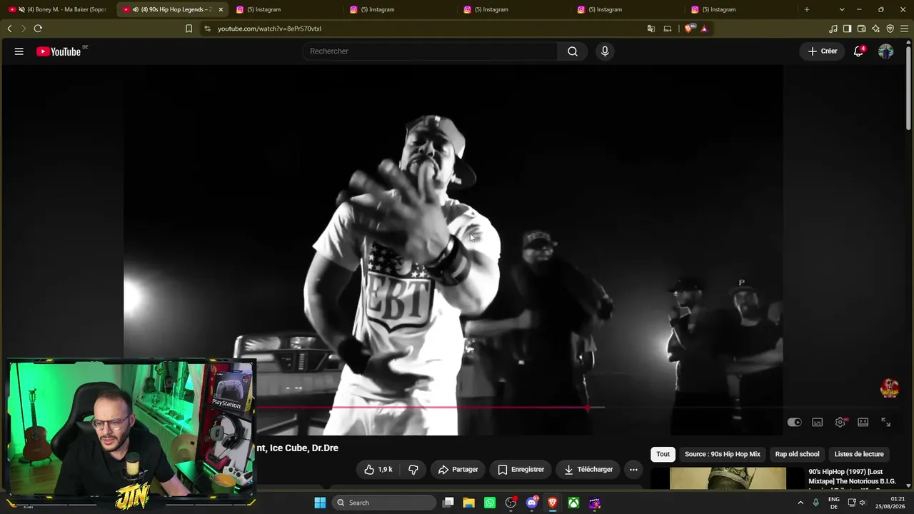The height and width of the screenshot is (514, 914).
Task: Show hidden system tray icons
Action: point(800,503)
